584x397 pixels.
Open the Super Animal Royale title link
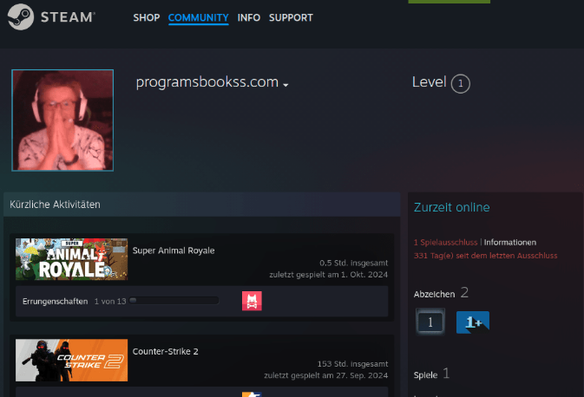(x=174, y=251)
